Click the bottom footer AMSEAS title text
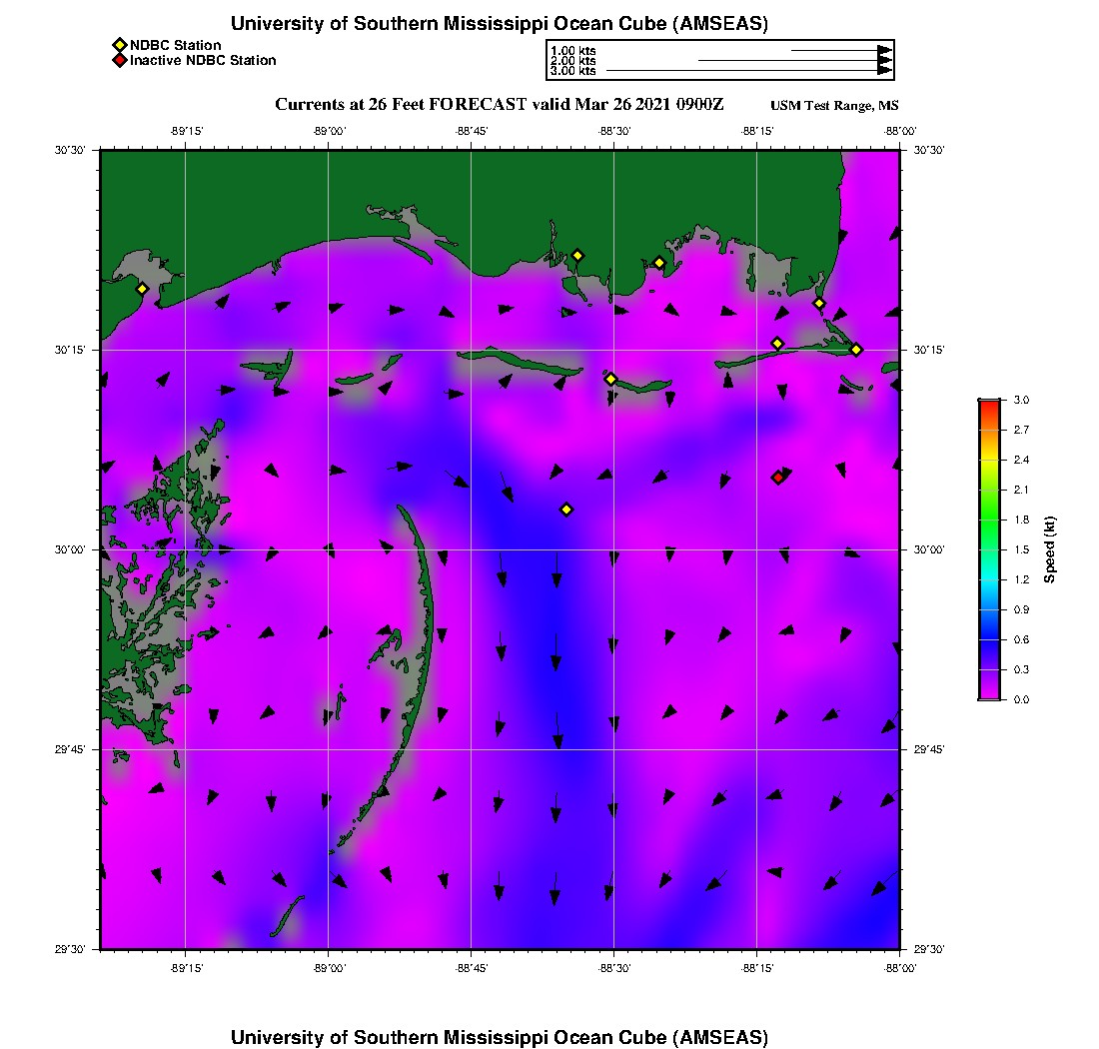Screen dimensions: 1099x1049 (500, 1037)
